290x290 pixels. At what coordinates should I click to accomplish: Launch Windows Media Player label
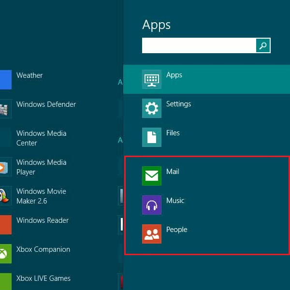[41, 167]
